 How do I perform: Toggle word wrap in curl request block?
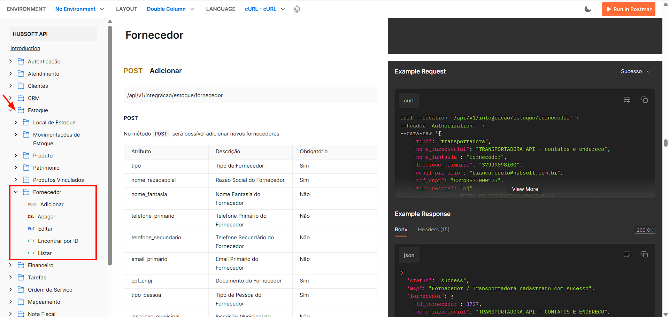[x=627, y=100]
